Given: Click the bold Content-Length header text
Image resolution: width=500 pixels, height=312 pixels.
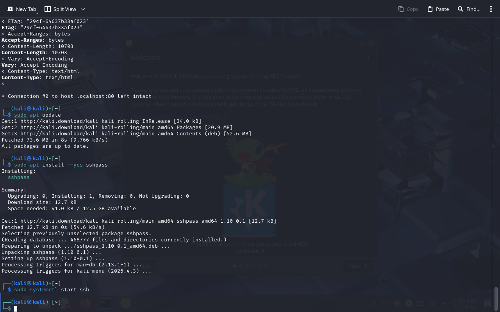Looking at the screenshot, I should 23,53.
